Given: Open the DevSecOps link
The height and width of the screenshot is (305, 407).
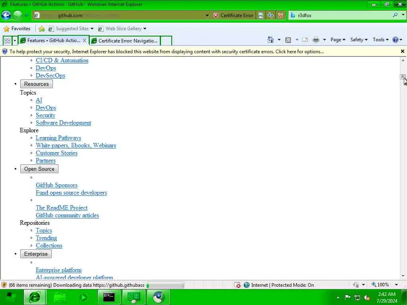Looking at the screenshot, I should point(50,75).
